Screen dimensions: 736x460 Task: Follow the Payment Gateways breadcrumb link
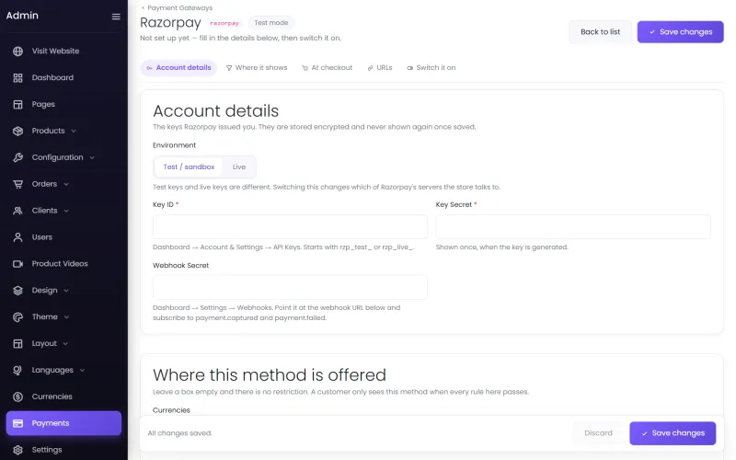tap(179, 7)
